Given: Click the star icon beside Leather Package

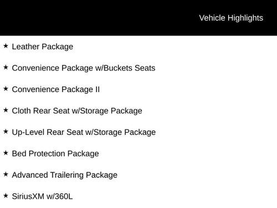Looking at the screenshot, I should pos(6,45).
